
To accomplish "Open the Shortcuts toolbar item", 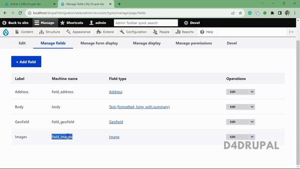I will (72, 23).
